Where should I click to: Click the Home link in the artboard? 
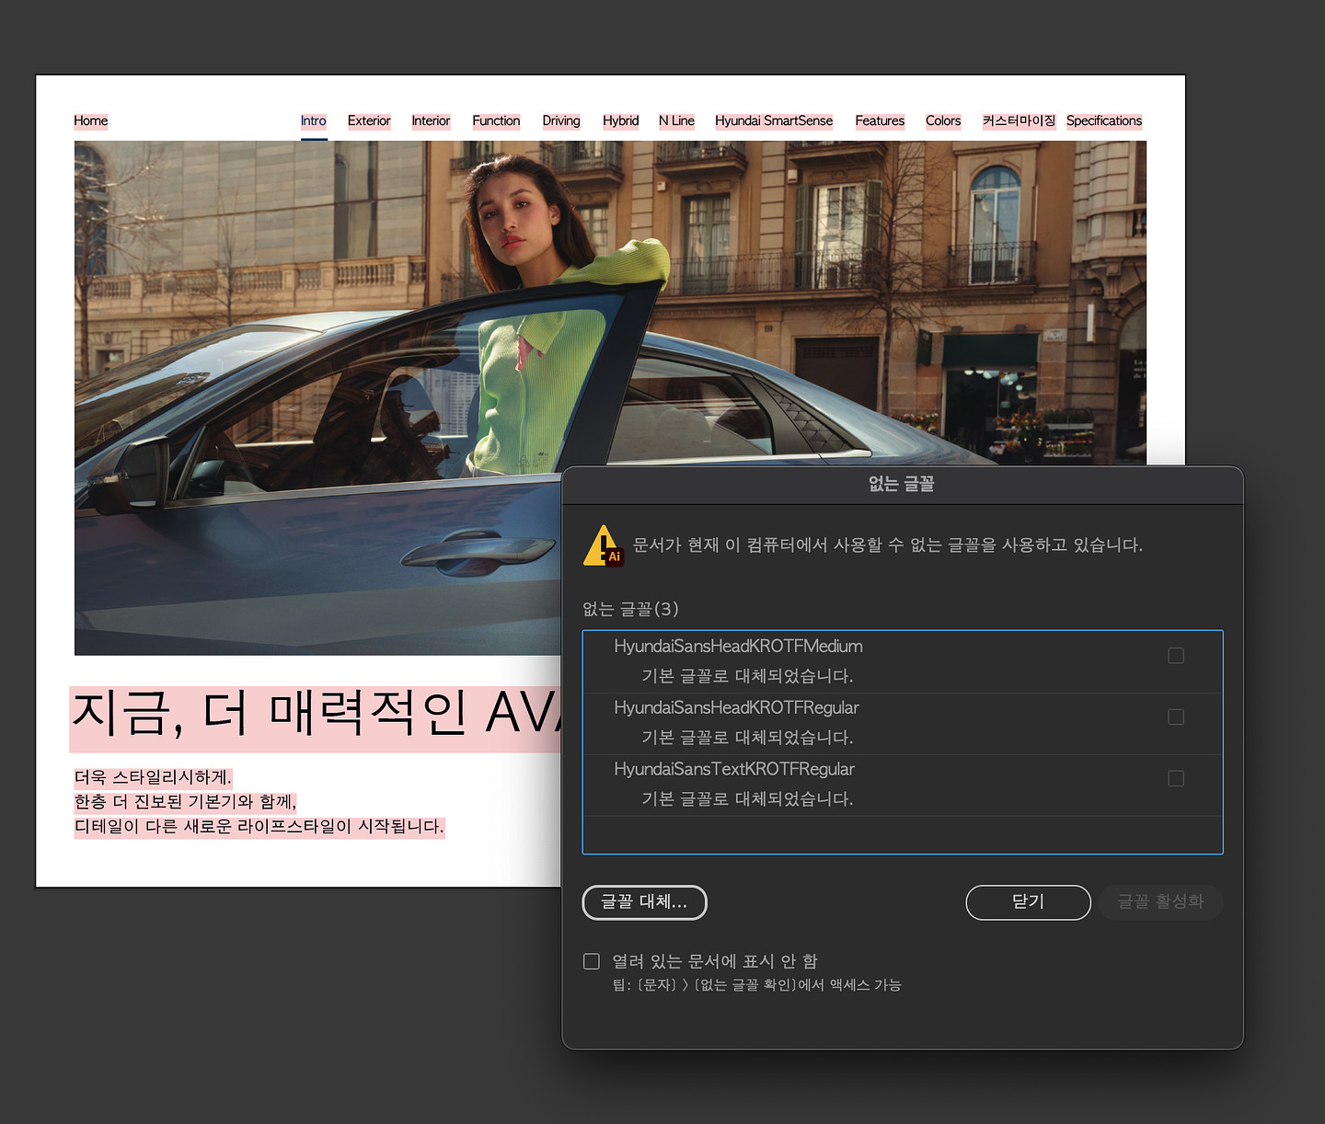[91, 121]
